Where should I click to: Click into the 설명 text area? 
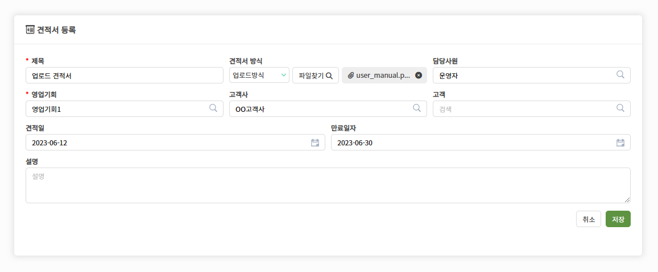coord(328,185)
